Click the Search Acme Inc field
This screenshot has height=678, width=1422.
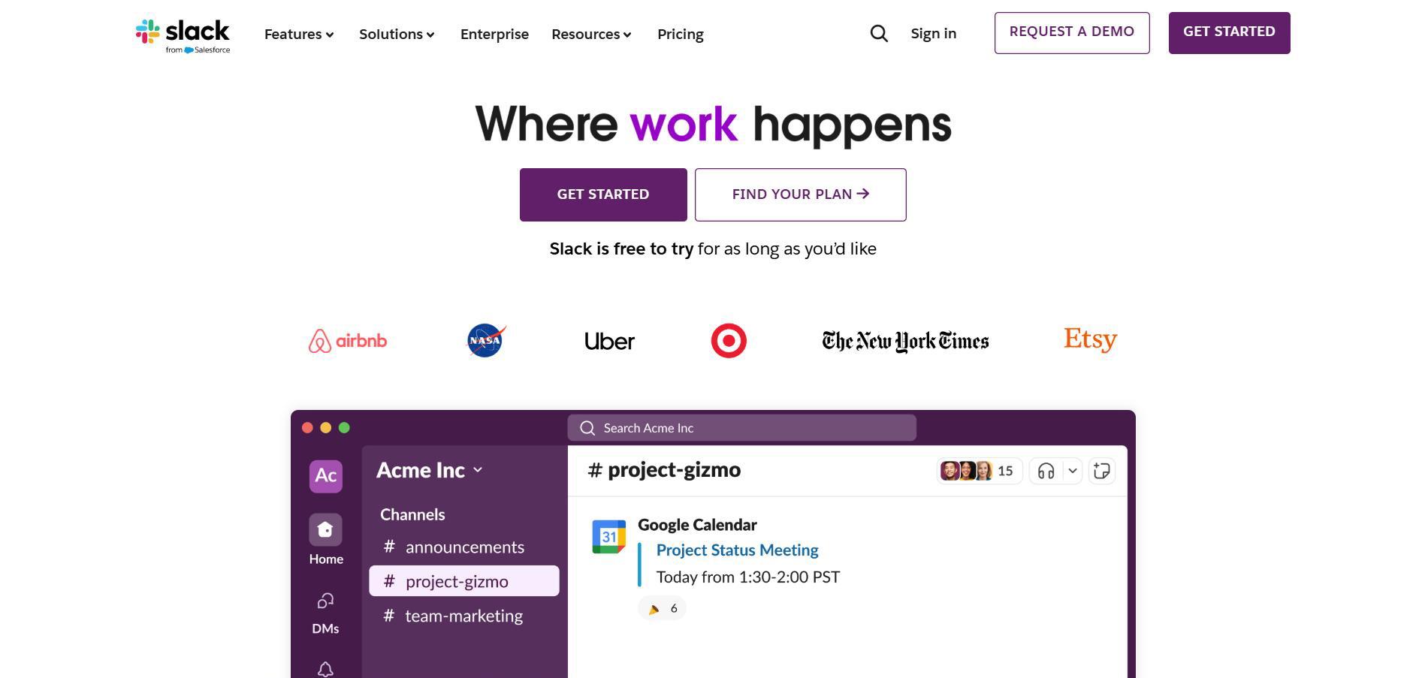(x=741, y=428)
